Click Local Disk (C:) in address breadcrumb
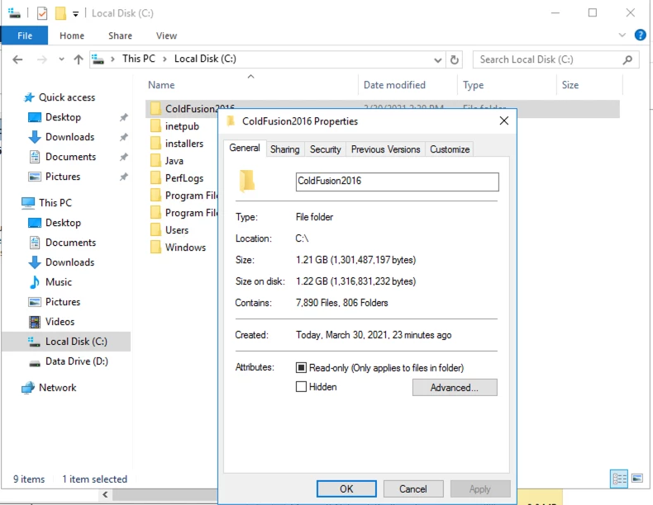Image resolution: width=653 pixels, height=505 pixels. pos(205,59)
